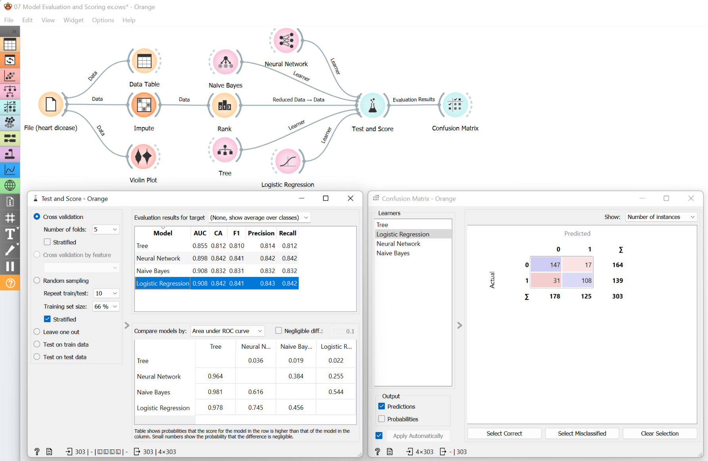Click the Select Correct button

504,434
